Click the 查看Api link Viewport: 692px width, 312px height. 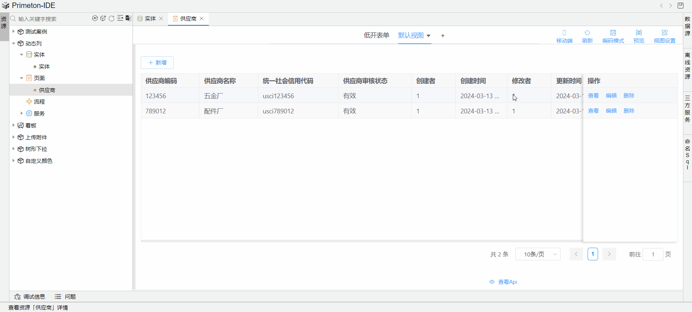coord(503,282)
